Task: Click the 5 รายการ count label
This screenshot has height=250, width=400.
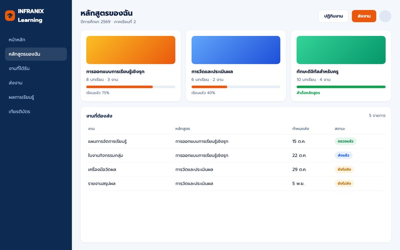Action: 377,115
